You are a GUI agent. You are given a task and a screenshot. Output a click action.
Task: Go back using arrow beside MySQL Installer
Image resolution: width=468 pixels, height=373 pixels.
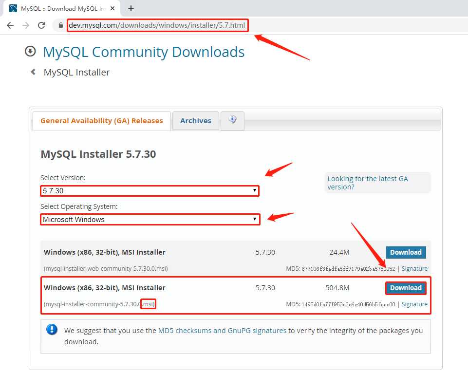tap(33, 72)
